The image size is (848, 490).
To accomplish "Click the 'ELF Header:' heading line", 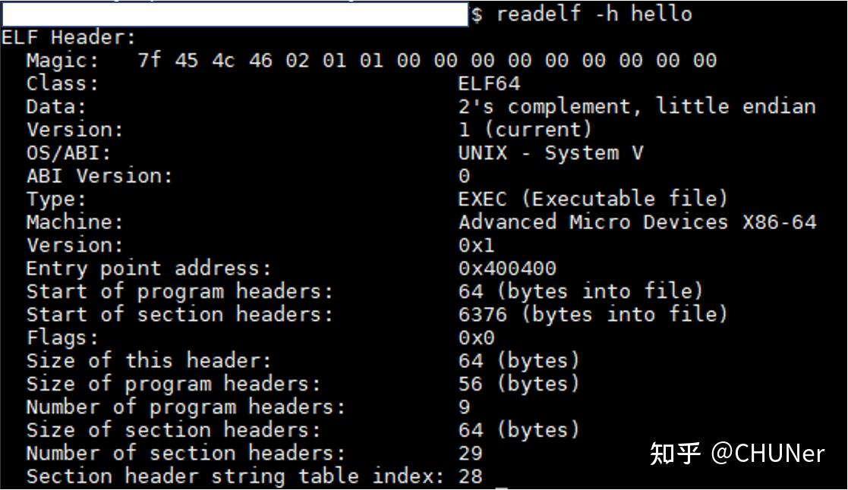I will tap(68, 37).
